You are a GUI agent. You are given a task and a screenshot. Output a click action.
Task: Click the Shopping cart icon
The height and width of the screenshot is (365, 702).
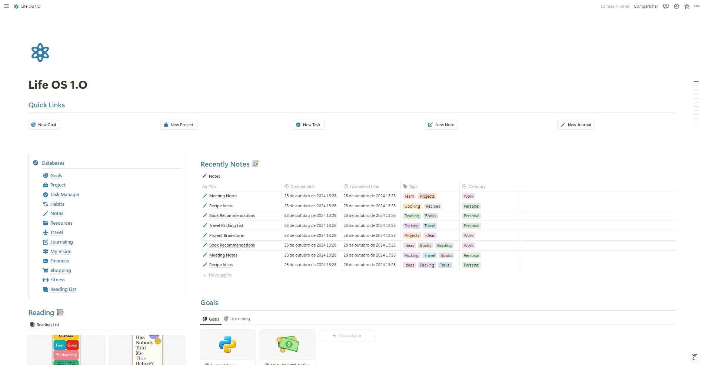46,271
